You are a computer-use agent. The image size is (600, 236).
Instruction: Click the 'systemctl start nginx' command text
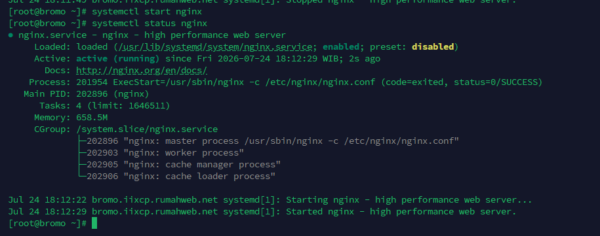[147, 11]
